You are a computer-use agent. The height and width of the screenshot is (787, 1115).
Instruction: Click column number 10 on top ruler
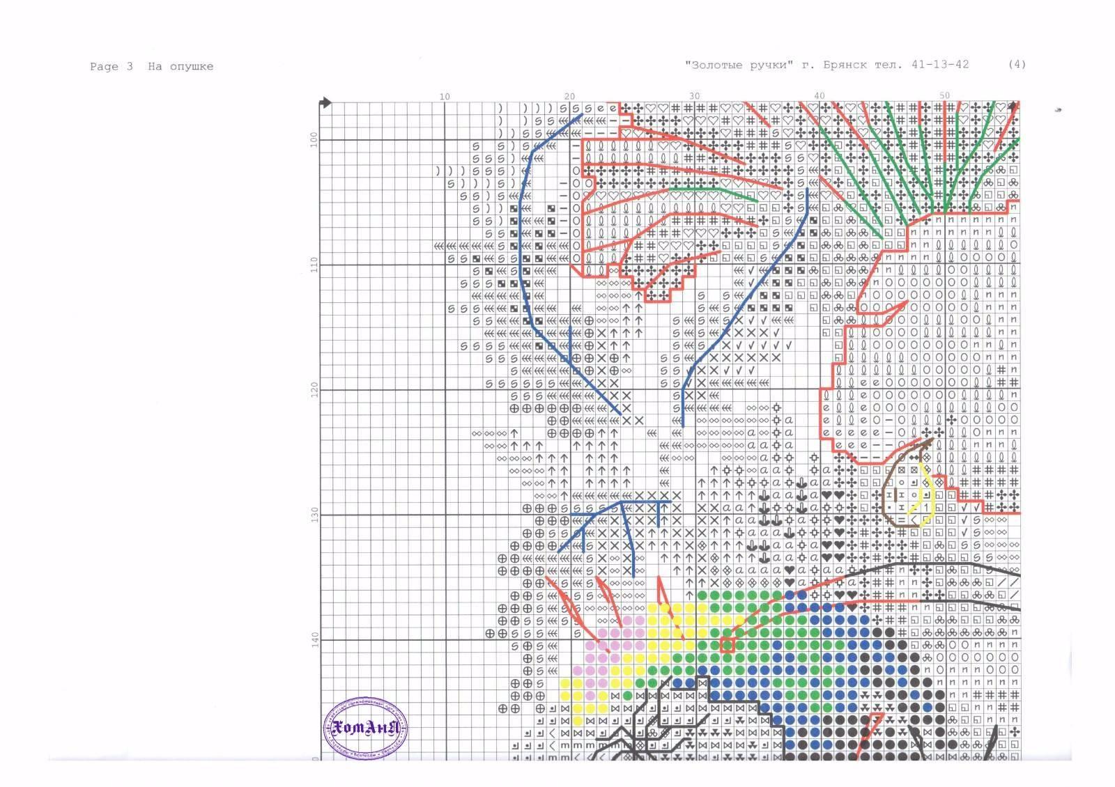pos(445,97)
